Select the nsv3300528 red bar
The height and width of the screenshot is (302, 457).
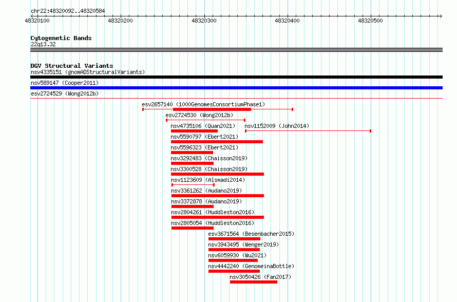coord(217,174)
